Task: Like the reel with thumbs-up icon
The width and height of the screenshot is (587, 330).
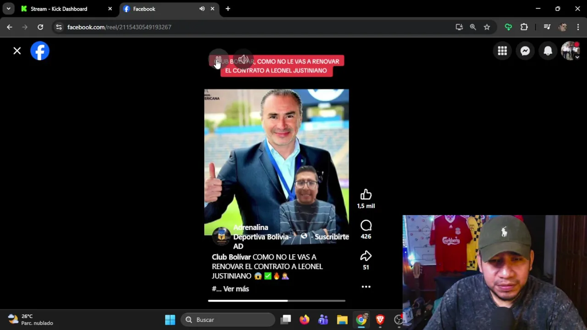Action: pos(366,195)
